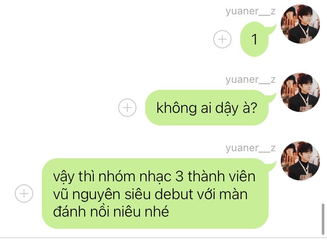Click the digit "3" in the last bubble

coord(179,177)
